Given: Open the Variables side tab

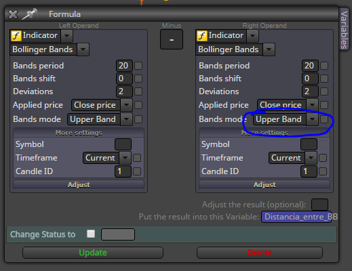Looking at the screenshot, I should (344, 29).
